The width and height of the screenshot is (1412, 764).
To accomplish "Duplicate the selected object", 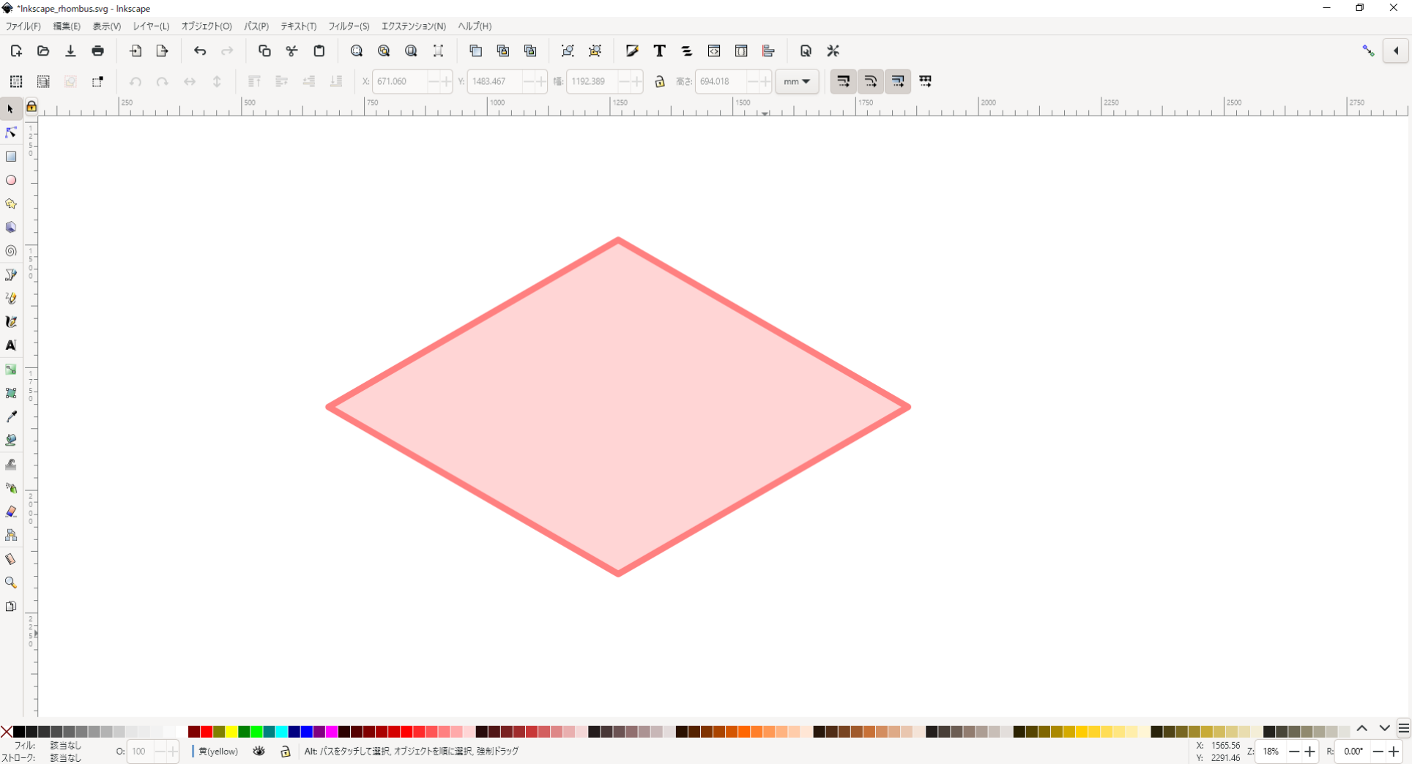I will point(475,50).
